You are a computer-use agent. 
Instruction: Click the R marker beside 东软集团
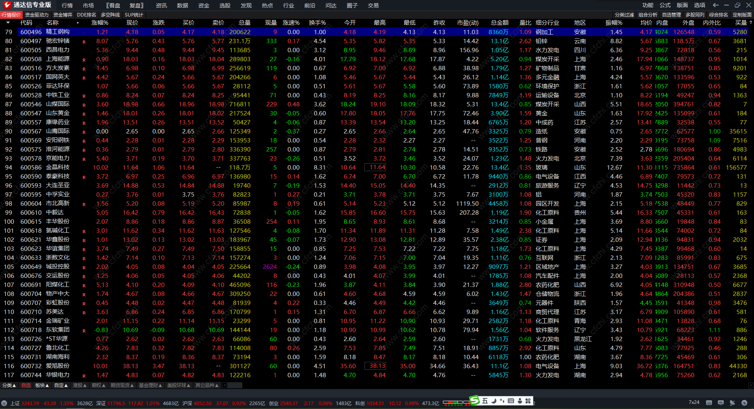pyautogui.click(x=84, y=330)
